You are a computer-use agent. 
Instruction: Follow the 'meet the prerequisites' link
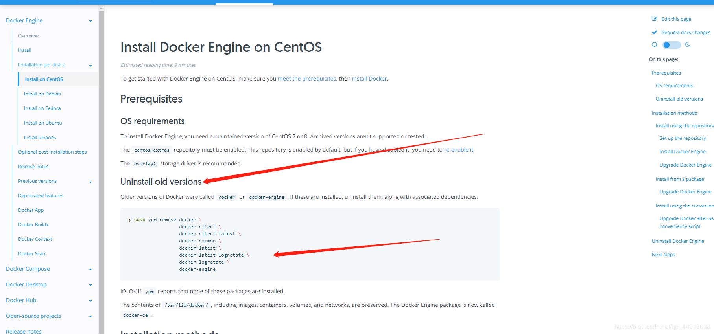pyautogui.click(x=307, y=79)
